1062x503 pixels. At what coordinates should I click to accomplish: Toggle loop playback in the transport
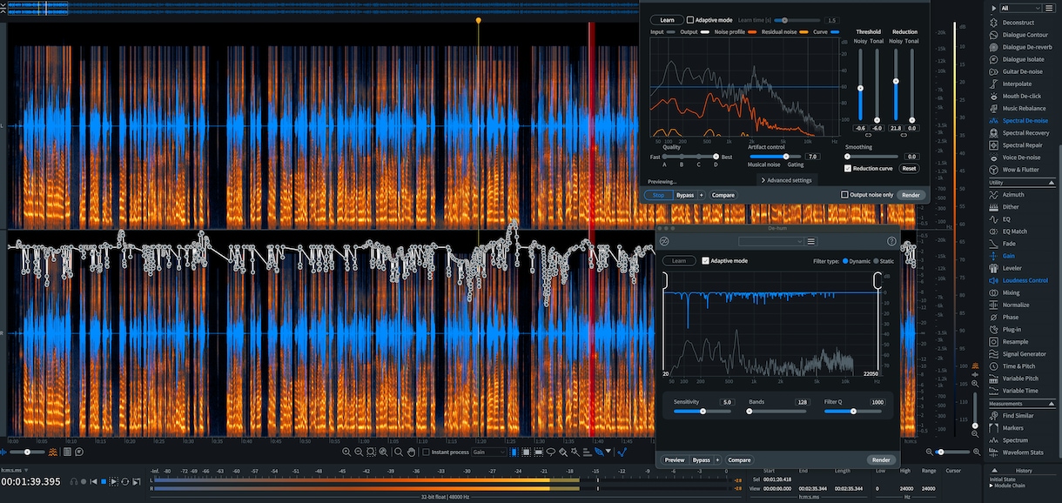[125, 481]
